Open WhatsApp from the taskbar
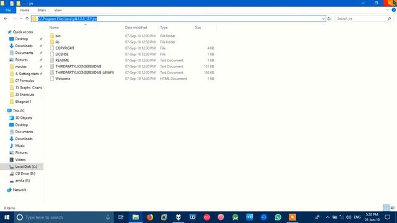 coord(278,217)
